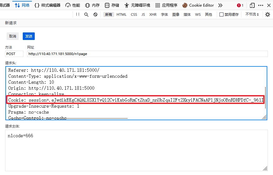Viewport: 273px width, 175px height.
Task: Click the Content-Type header line
Action: point(68,76)
